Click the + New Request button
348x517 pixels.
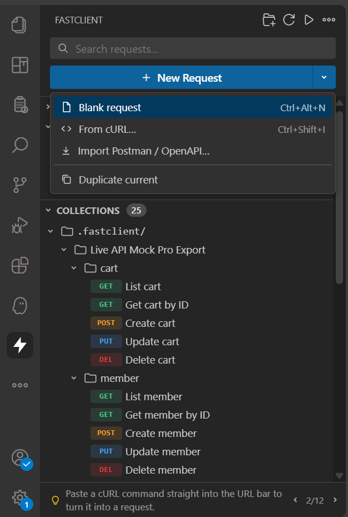[x=181, y=77]
